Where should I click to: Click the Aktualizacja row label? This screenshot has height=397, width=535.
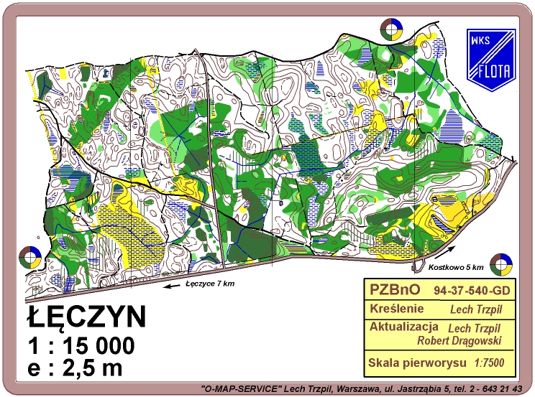tap(401, 327)
